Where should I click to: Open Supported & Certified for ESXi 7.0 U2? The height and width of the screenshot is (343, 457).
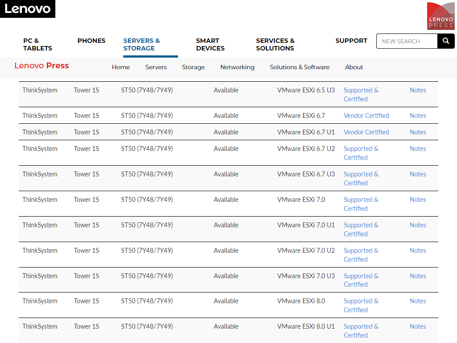361,255
